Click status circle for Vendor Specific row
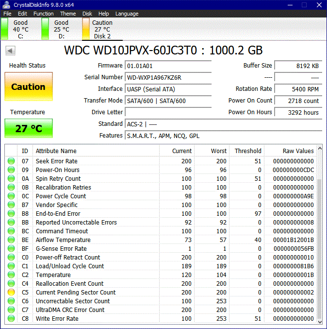 tap(11, 205)
